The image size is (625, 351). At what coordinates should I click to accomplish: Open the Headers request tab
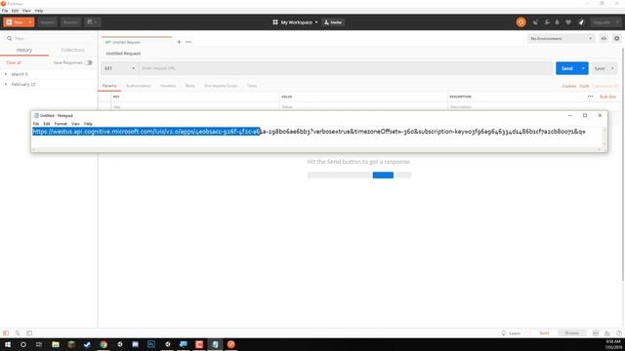click(x=168, y=86)
